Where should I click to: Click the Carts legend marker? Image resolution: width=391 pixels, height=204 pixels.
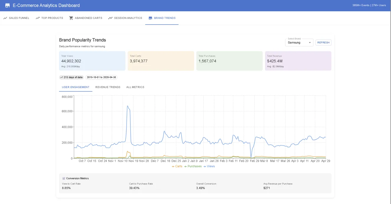[173, 167]
